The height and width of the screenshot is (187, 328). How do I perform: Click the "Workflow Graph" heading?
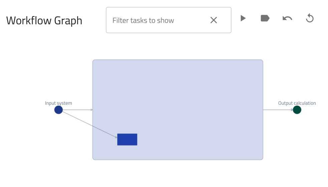click(44, 21)
